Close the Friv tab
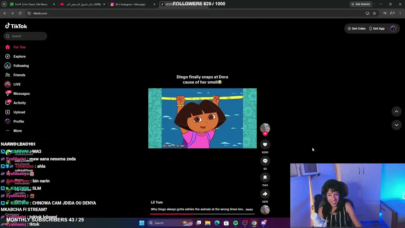Screen dimensions: 405x228 [54, 4]
